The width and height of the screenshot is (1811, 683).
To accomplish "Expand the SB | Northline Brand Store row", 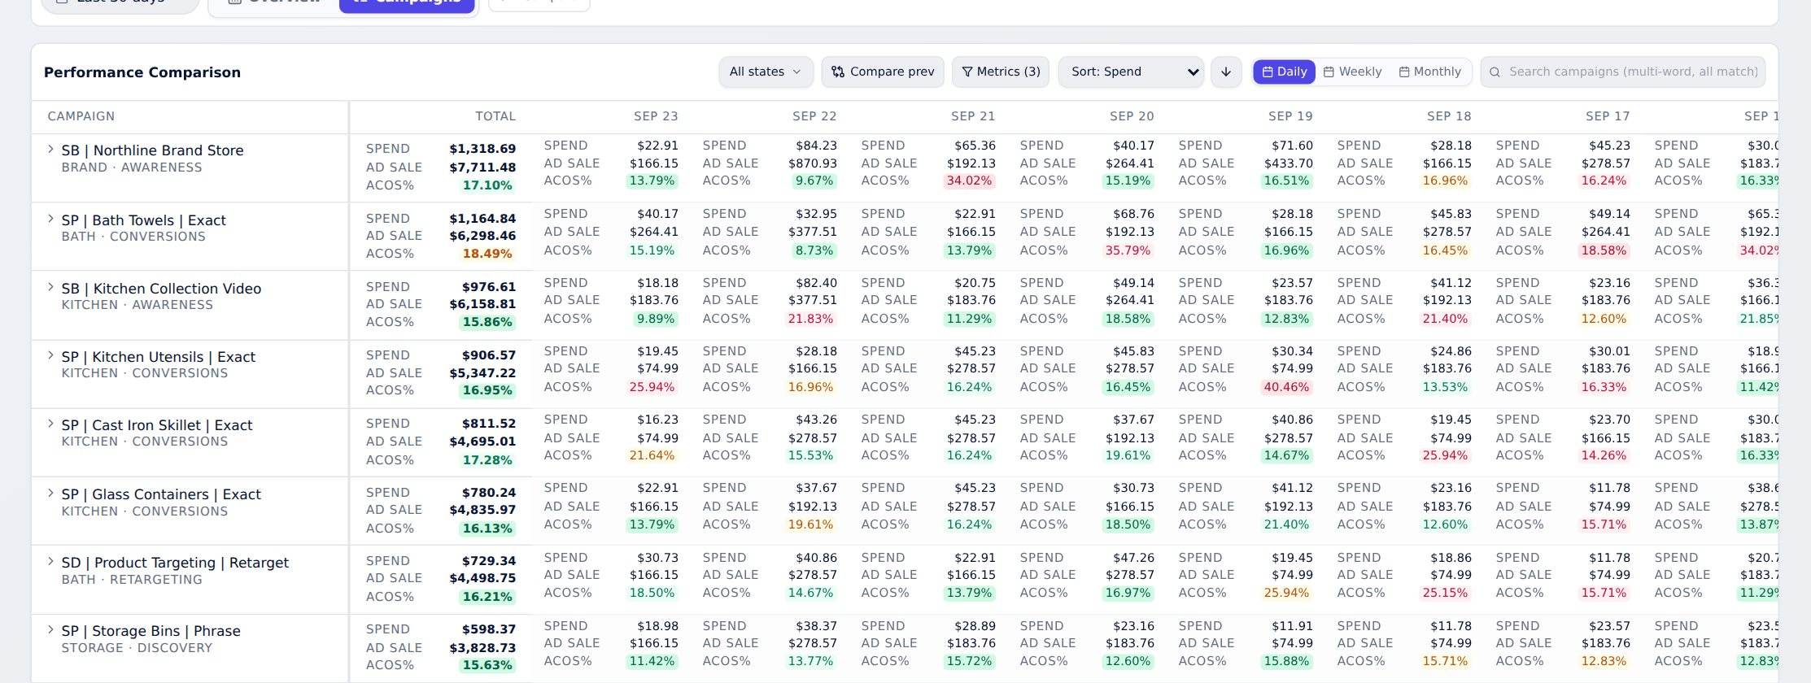I will tap(50, 150).
